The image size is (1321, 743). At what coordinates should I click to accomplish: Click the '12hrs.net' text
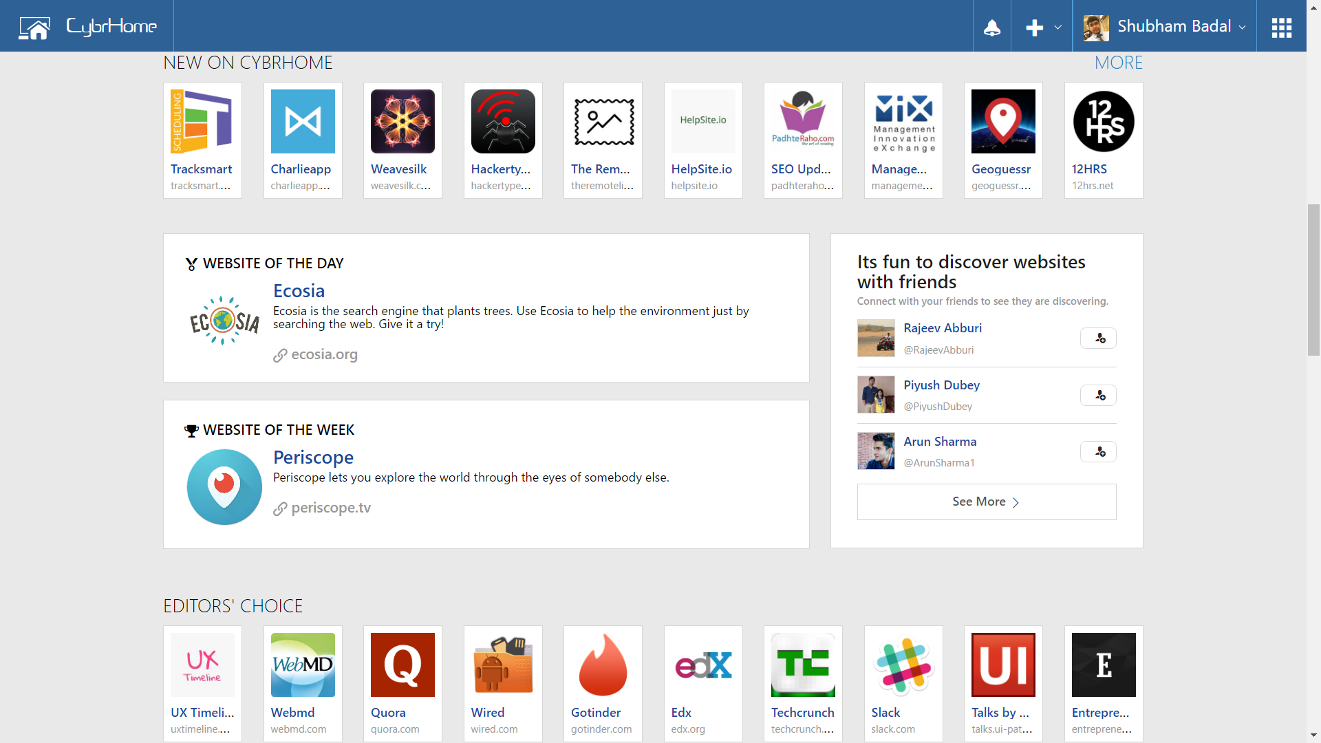[x=1093, y=186]
